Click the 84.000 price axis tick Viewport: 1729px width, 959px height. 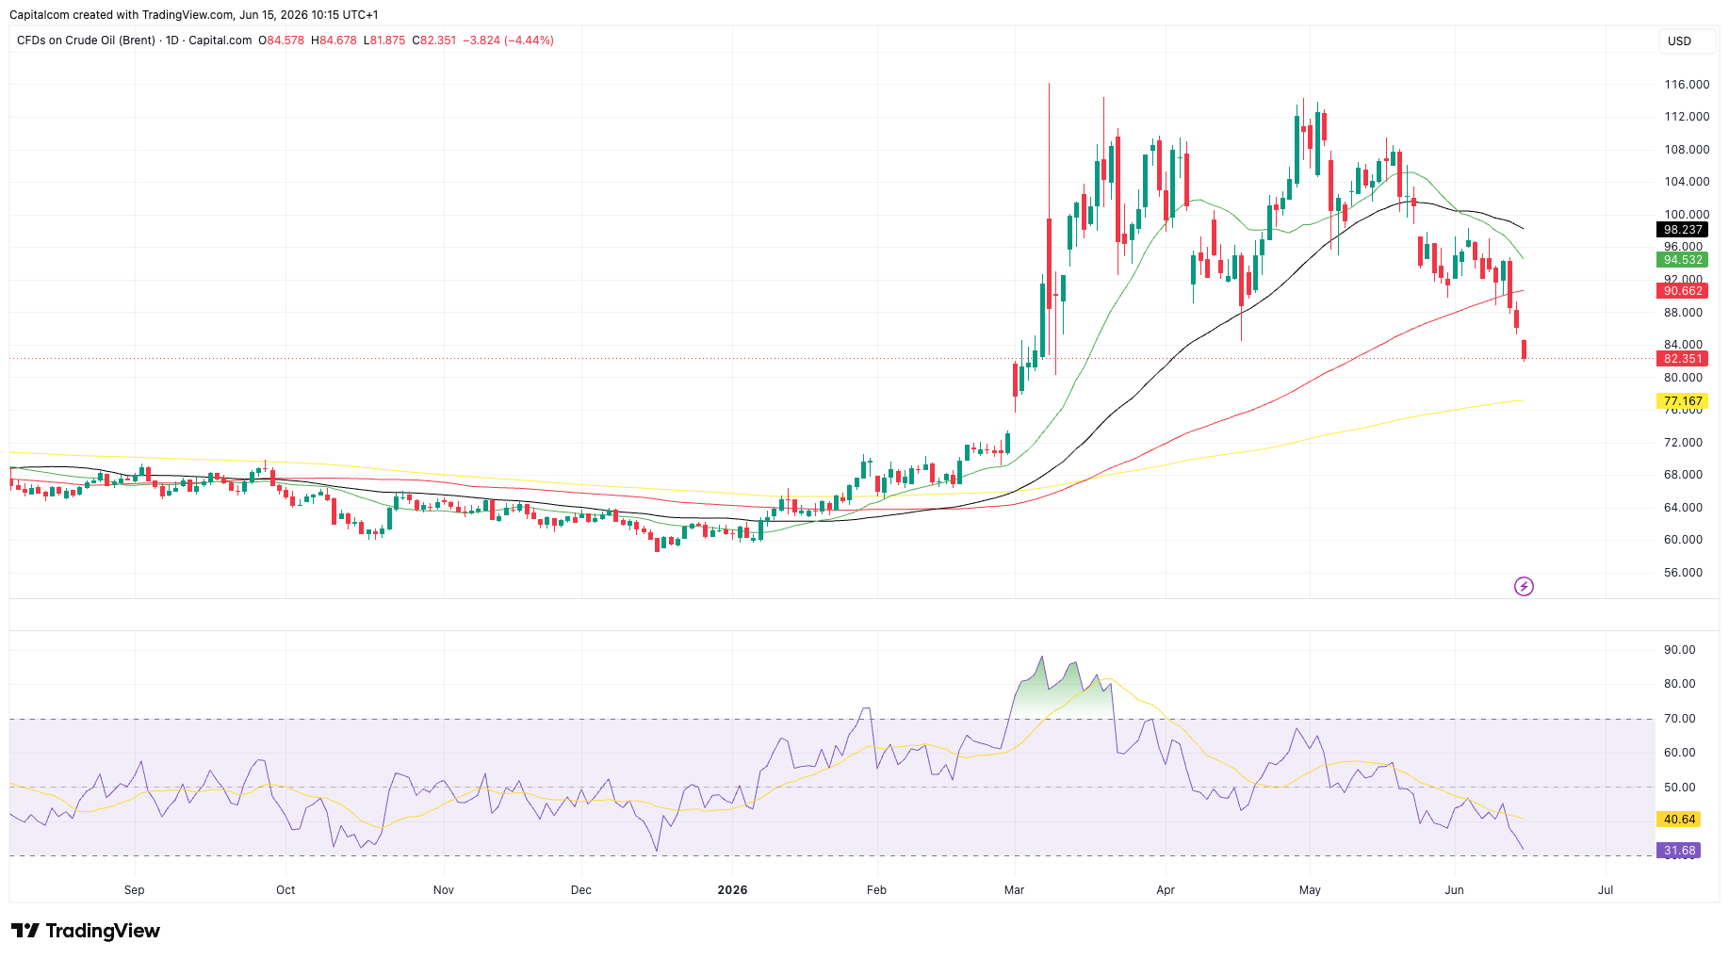[x=1683, y=345]
